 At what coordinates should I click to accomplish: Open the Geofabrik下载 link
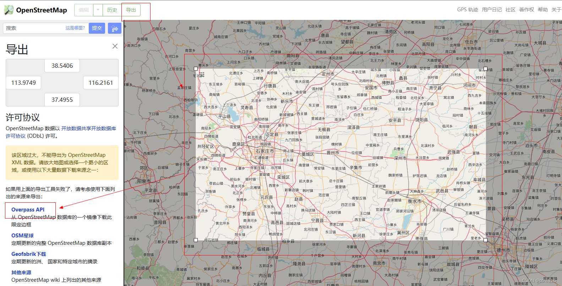pyautogui.click(x=29, y=254)
